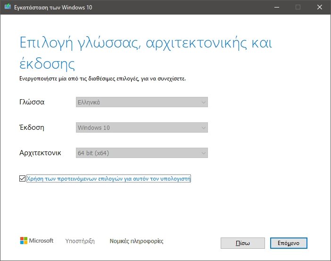Open the Γλώσσα dropdown showing Ελληνικά

142,102
